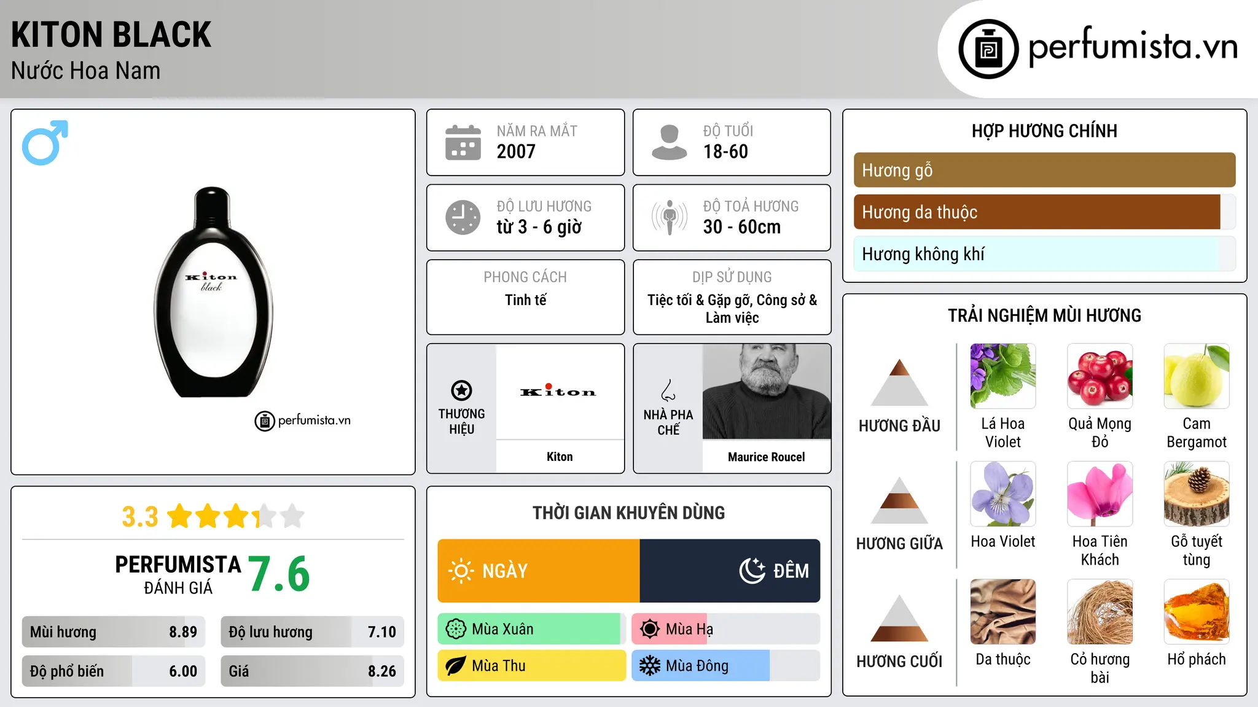Click the Độ lưu hương 7.10 score bar
Image resolution: width=1258 pixels, height=707 pixels.
tap(312, 632)
